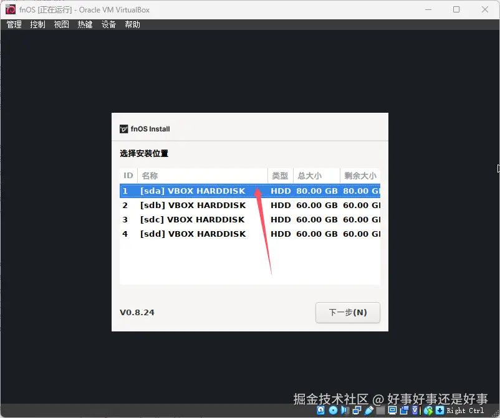Open the 帮助 menu
Screen dimensions: 500x418
132,24
